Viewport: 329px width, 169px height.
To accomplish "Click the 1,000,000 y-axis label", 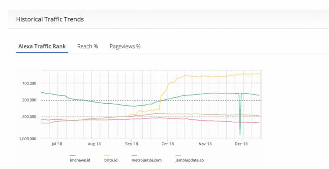I will pos(28,139).
